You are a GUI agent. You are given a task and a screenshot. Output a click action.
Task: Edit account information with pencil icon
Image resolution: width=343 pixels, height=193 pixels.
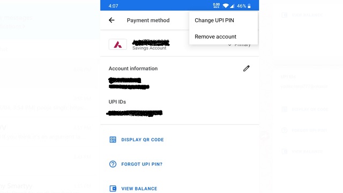tap(247, 68)
